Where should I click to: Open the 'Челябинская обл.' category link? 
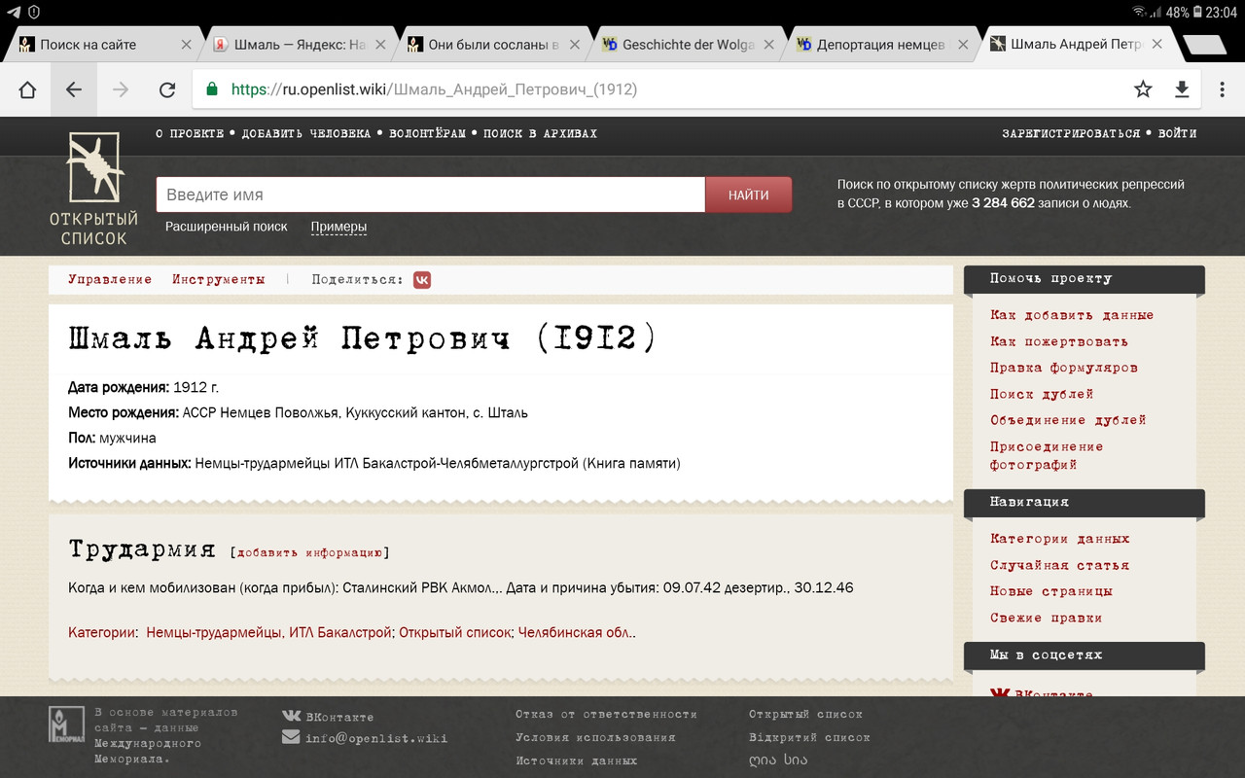click(575, 632)
